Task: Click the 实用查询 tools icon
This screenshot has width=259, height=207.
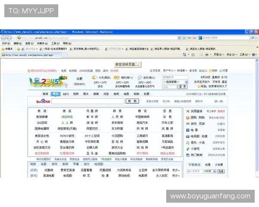Action: coord(188,111)
